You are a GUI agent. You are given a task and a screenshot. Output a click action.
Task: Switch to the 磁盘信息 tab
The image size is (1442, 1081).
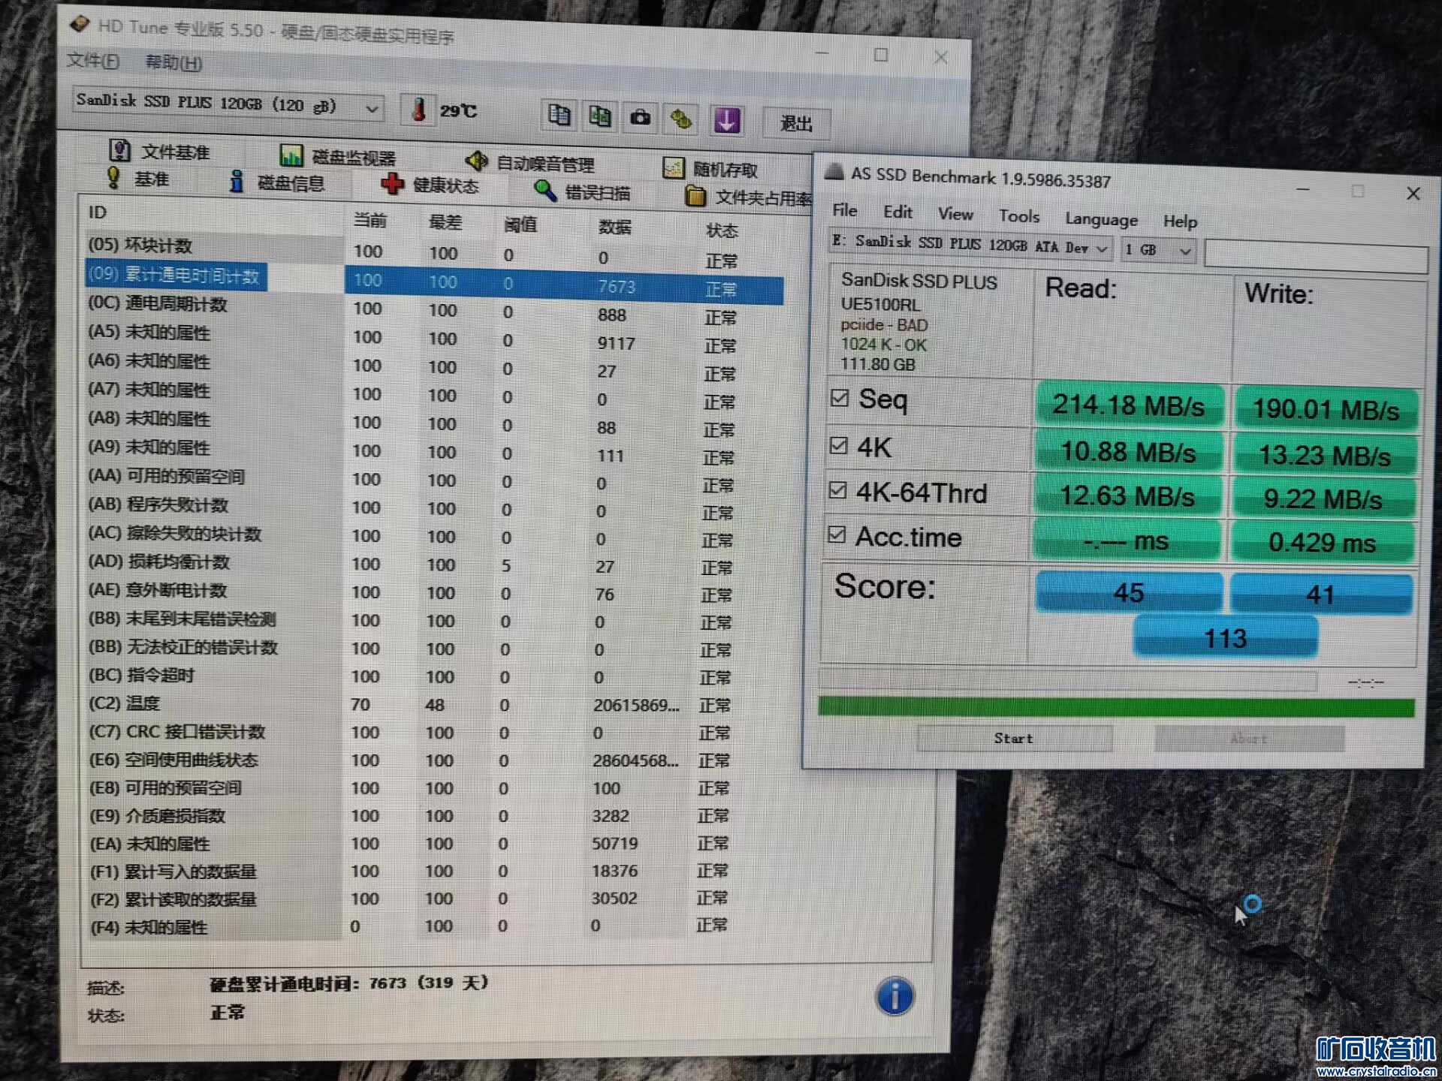click(x=277, y=182)
